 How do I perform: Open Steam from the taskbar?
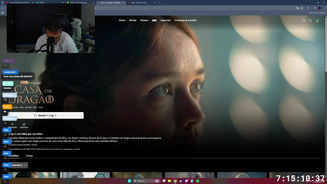[181, 181]
